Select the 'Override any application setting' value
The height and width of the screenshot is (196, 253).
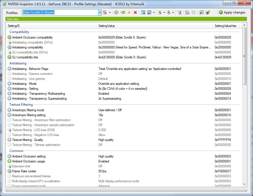[x=119, y=84]
